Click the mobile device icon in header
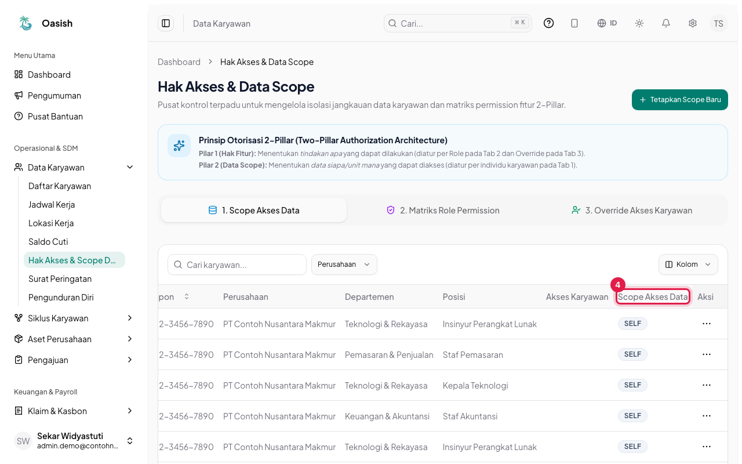The image size is (742, 464). 574,23
